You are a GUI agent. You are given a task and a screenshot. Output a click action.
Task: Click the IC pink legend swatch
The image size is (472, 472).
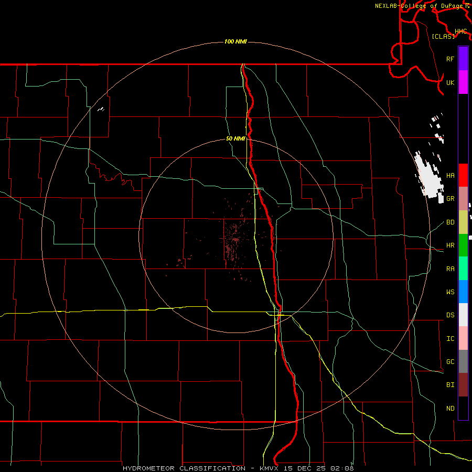[463, 338]
